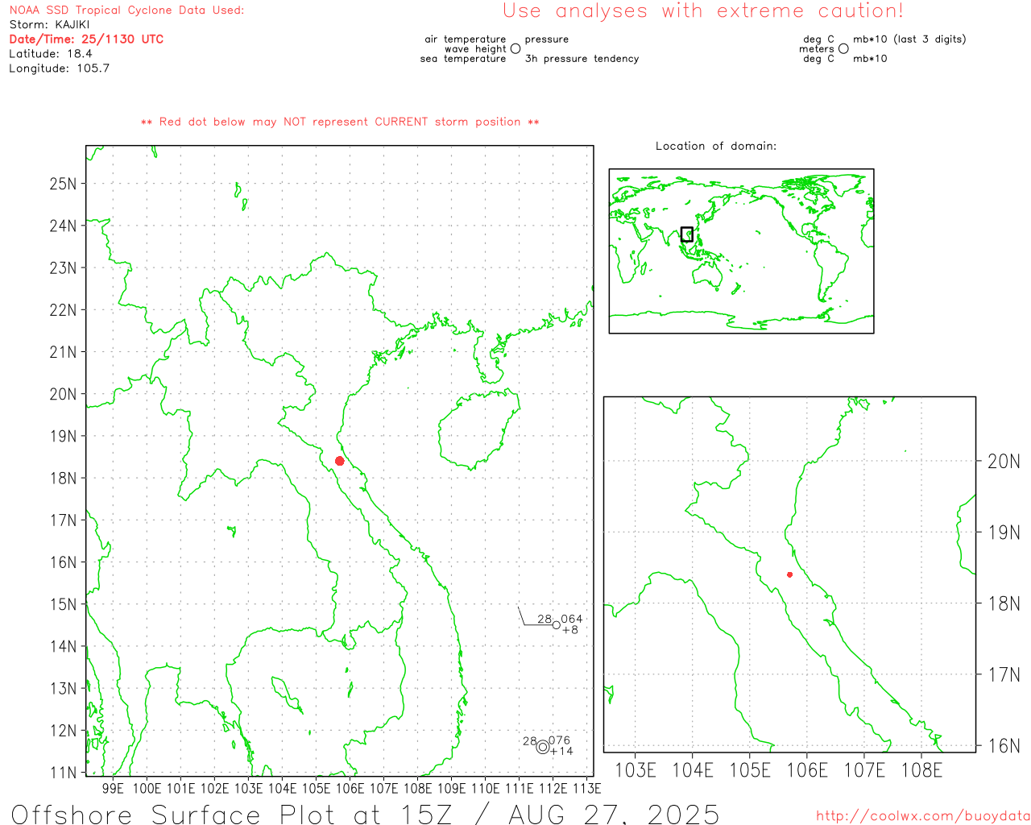Click the '106E' label on main map axis

coord(350,789)
